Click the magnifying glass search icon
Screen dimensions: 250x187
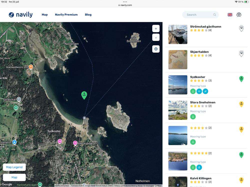click(x=214, y=15)
